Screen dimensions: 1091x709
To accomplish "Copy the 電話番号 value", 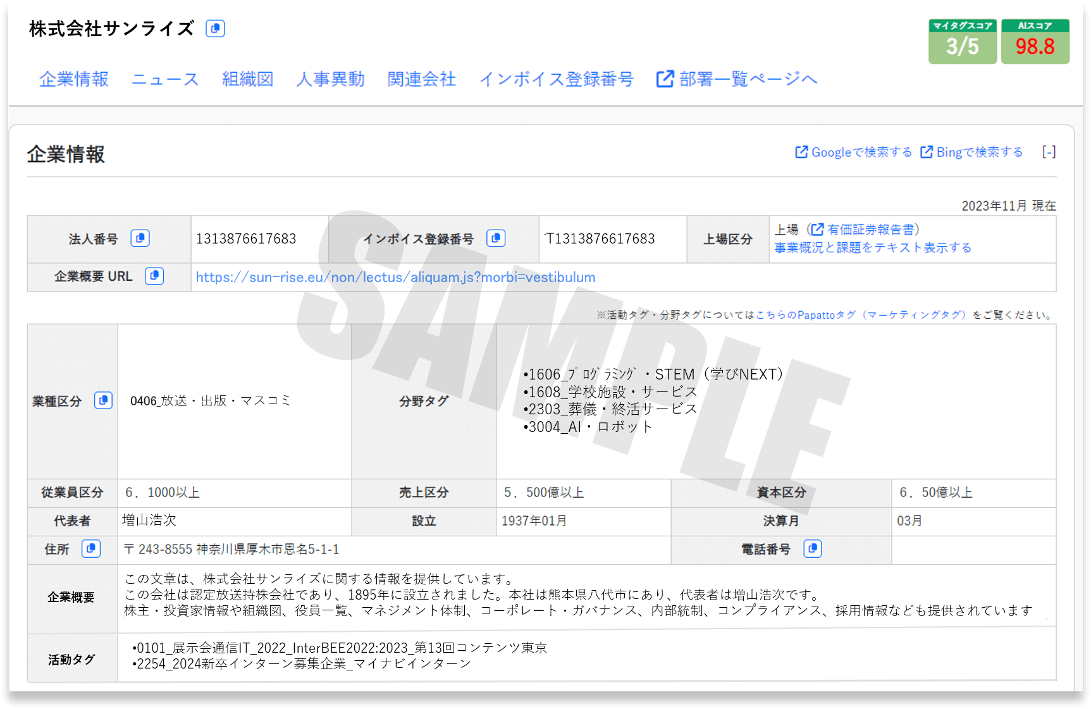I will point(813,549).
